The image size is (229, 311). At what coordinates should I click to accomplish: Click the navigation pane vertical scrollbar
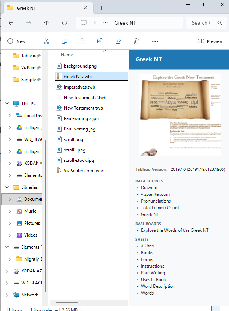click(x=45, y=216)
